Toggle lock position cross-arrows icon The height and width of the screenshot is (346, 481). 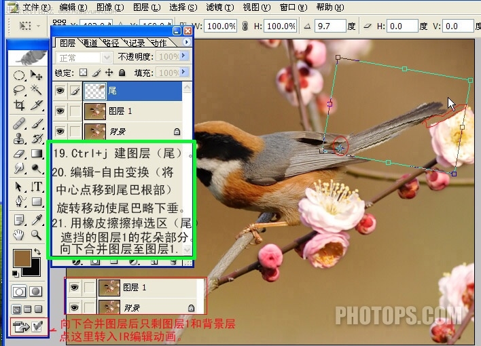[x=109, y=73]
